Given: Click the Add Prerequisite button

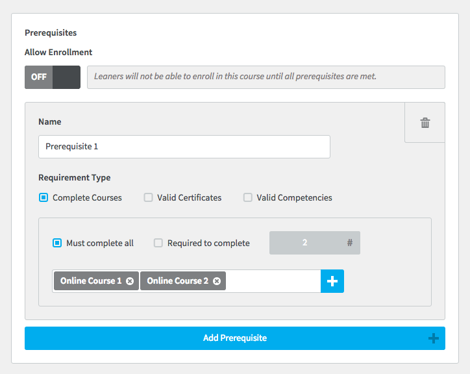Looking at the screenshot, I should point(235,338).
